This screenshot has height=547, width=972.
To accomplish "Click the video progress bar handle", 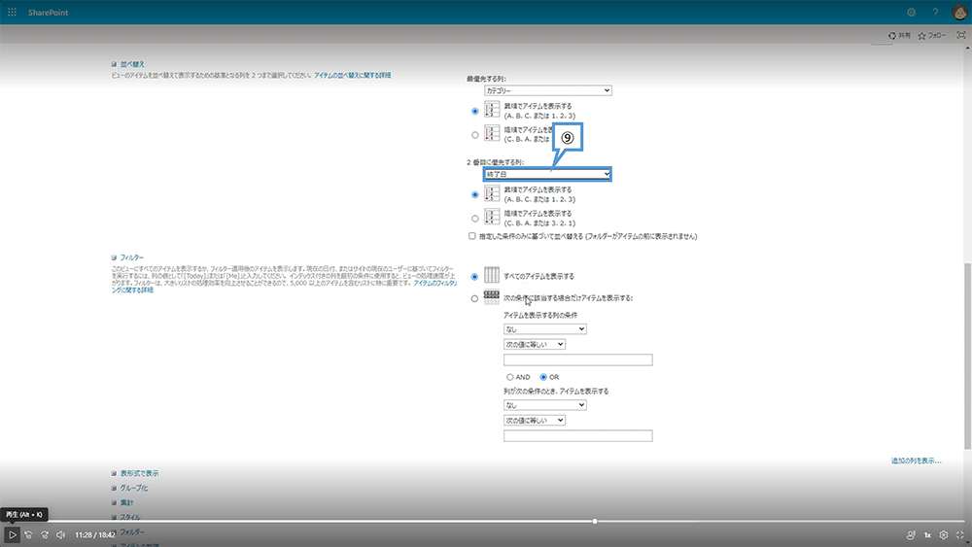I will [595, 521].
